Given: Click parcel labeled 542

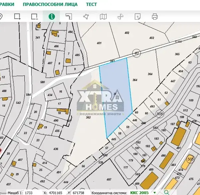Looking at the screenshot, I should tap(18, 103).
